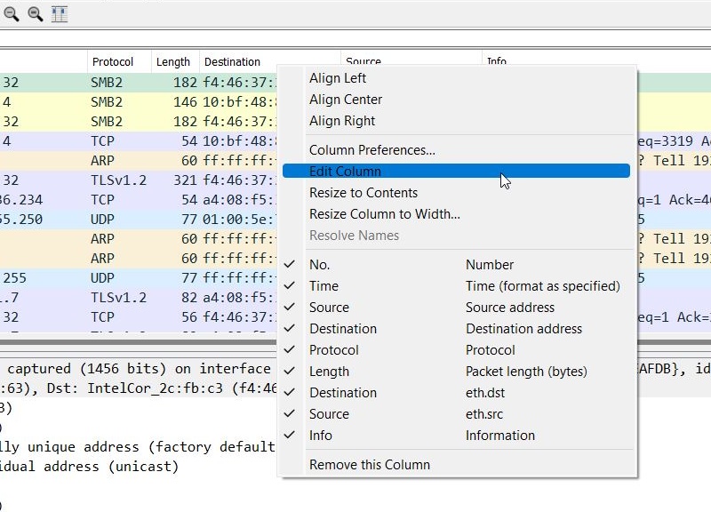
Task: Toggle the eth.src Source column
Action: (329, 414)
